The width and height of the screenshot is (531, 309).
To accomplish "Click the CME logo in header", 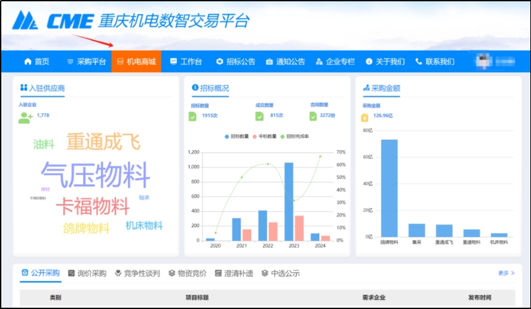I will tap(53, 21).
